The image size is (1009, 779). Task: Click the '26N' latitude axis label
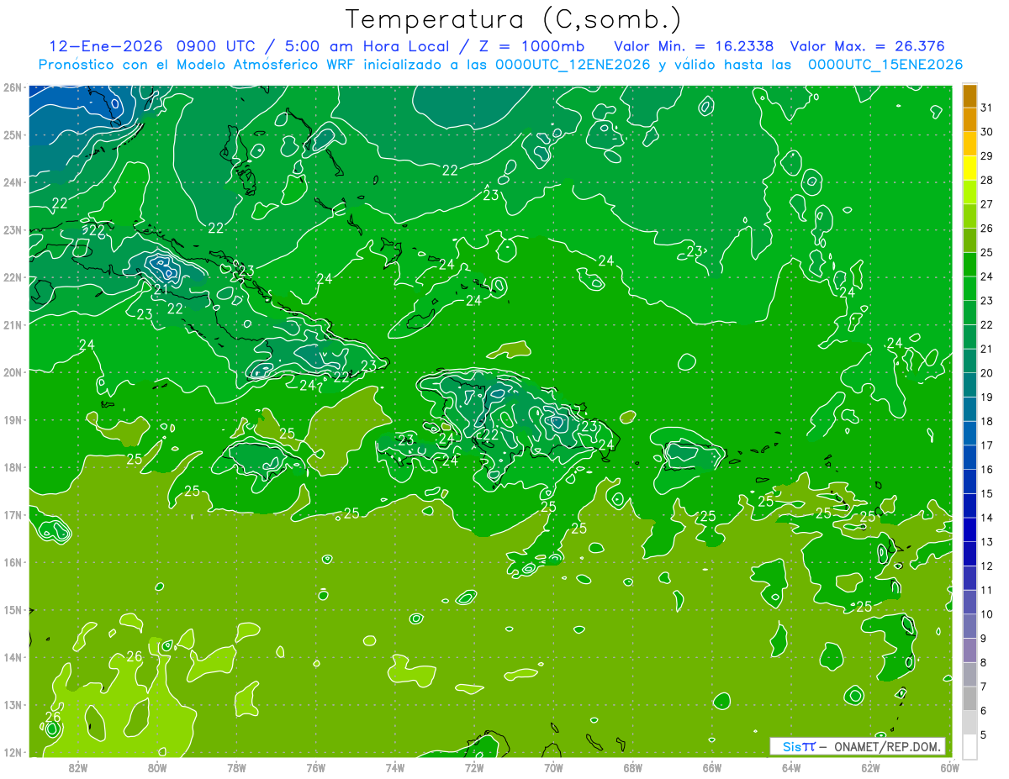point(12,87)
